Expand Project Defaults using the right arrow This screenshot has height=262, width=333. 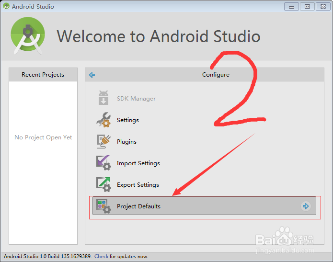[x=306, y=206]
